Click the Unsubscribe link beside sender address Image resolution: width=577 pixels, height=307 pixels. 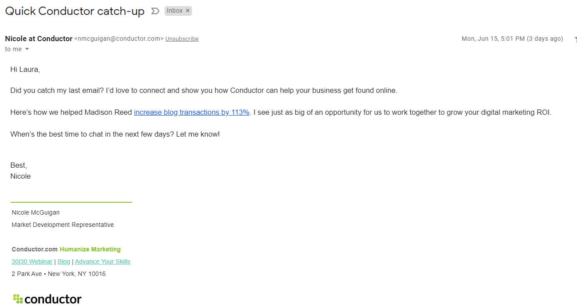182,39
